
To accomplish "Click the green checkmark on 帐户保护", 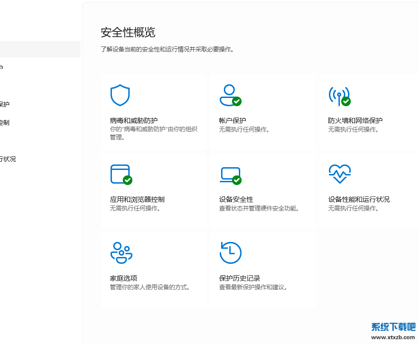I will pos(237,101).
